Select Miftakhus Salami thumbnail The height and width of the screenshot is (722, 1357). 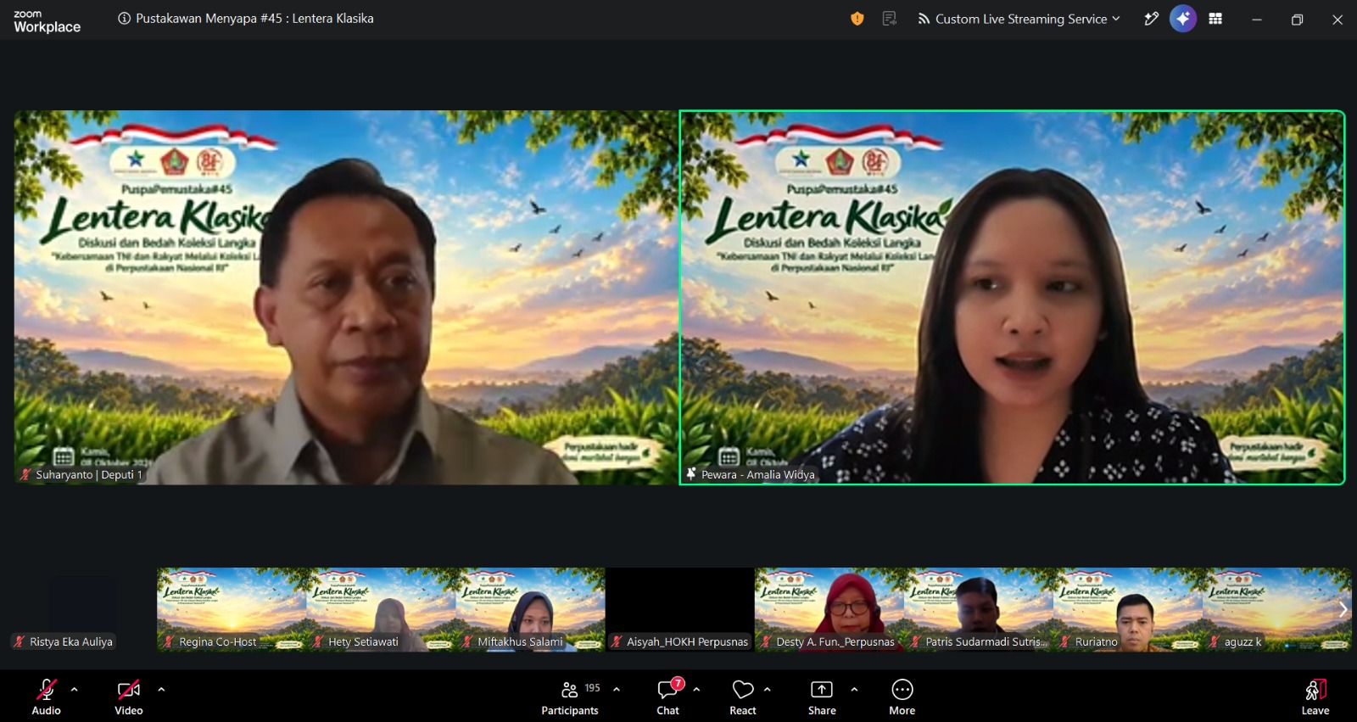(530, 609)
